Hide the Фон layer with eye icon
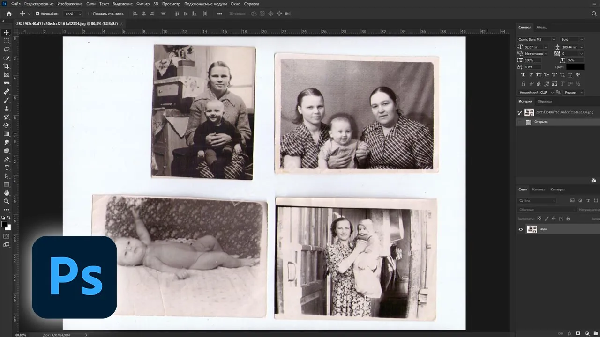 (520, 229)
